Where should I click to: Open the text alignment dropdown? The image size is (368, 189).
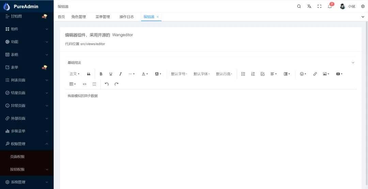[x=273, y=74]
